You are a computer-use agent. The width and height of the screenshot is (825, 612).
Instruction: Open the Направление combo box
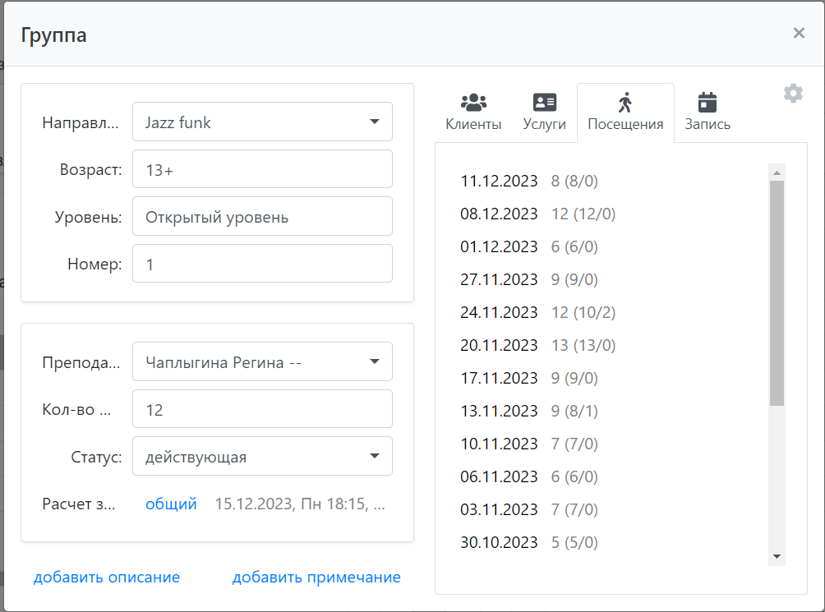coord(262,121)
